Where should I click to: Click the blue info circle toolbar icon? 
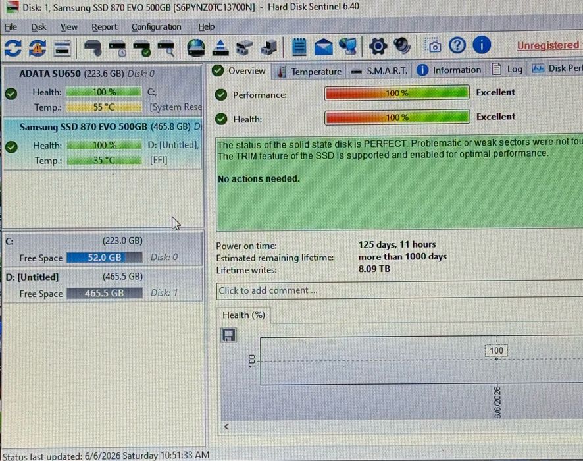(x=482, y=45)
